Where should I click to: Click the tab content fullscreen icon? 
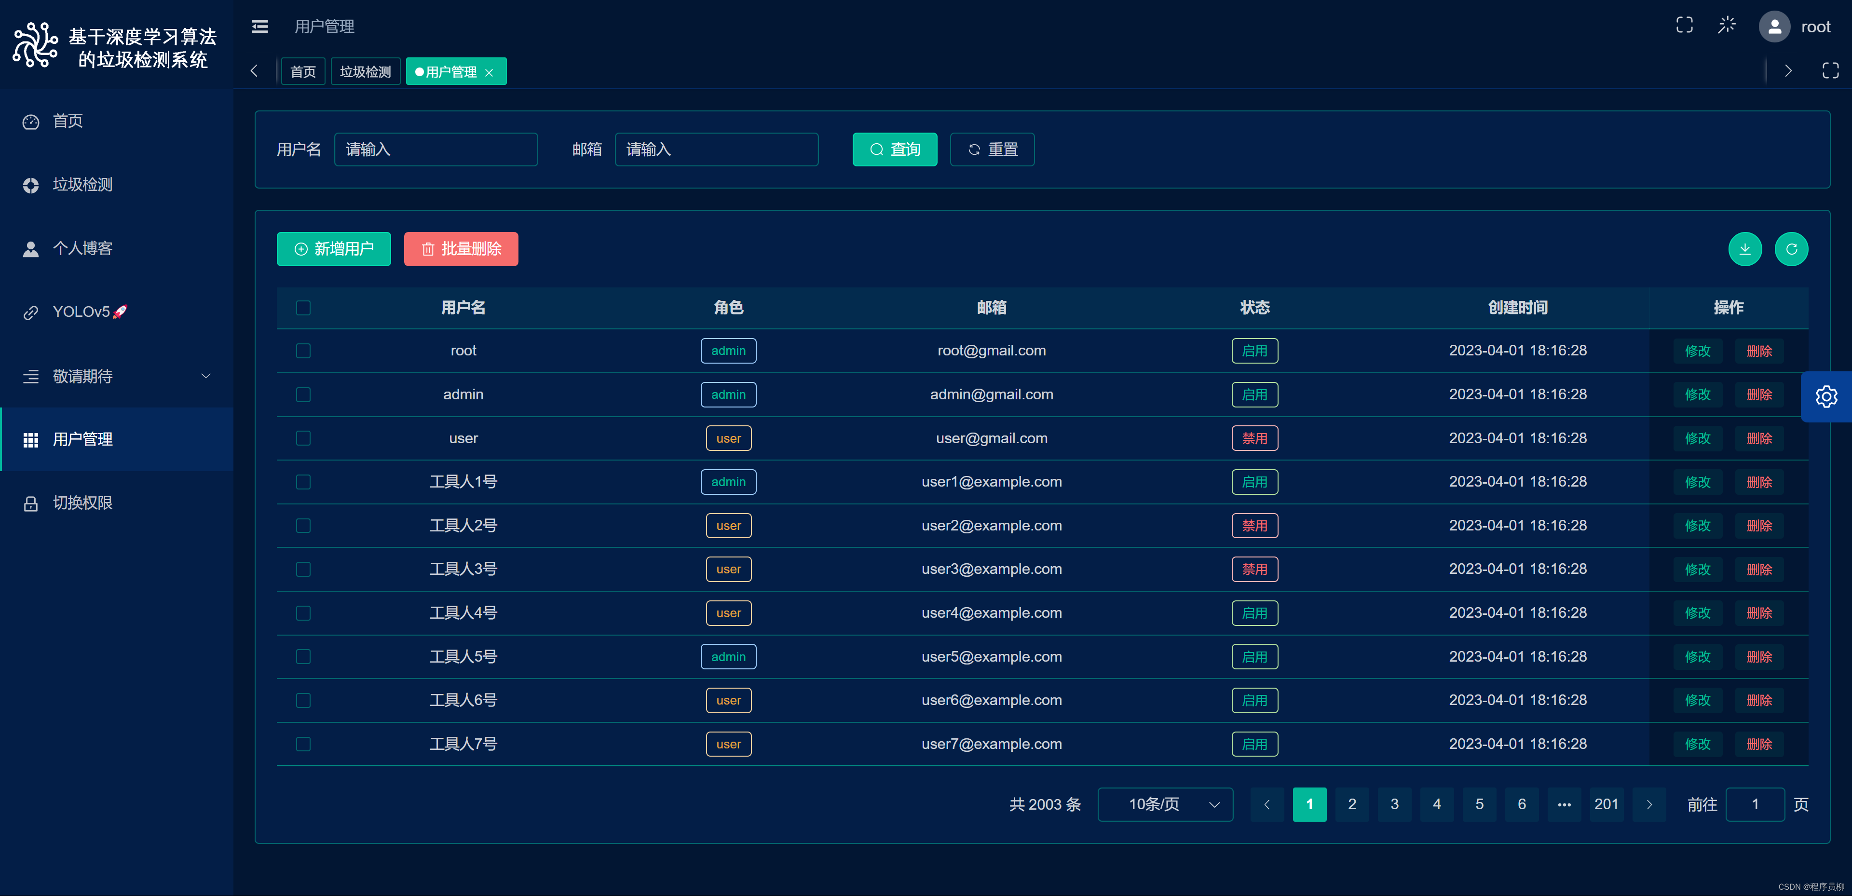pos(1830,70)
